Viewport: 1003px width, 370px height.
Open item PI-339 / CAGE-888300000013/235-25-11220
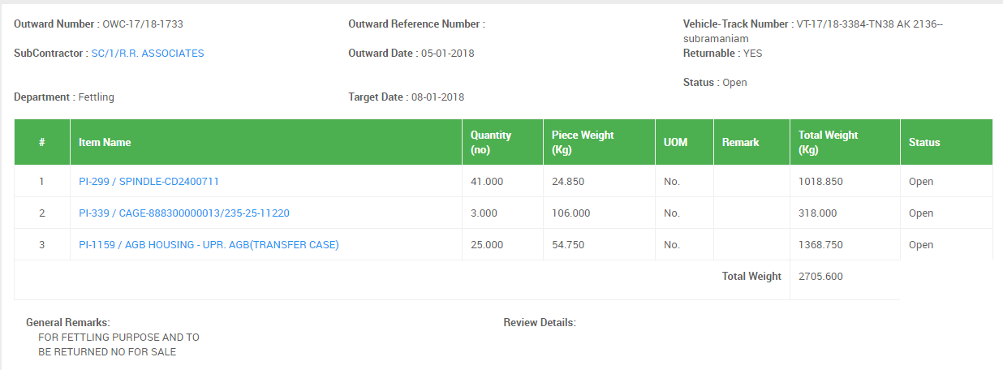point(184,213)
